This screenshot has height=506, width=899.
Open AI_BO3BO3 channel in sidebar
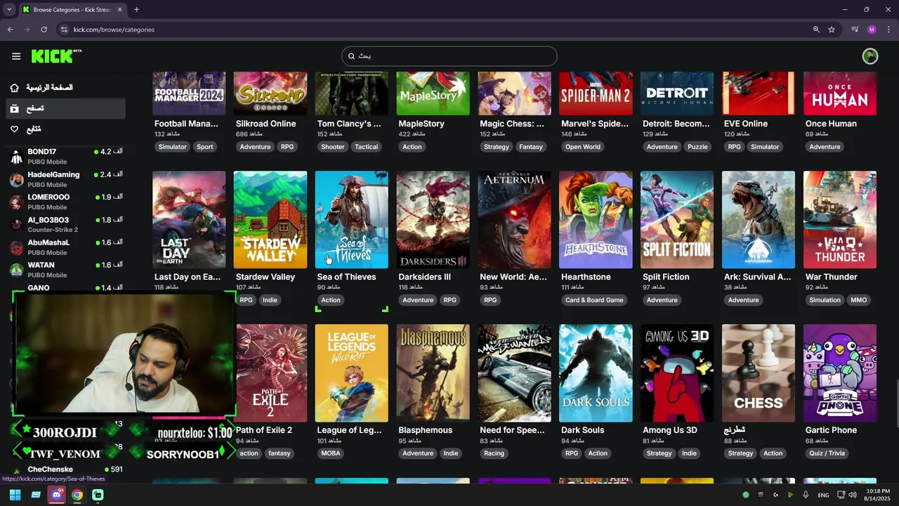pos(67,224)
